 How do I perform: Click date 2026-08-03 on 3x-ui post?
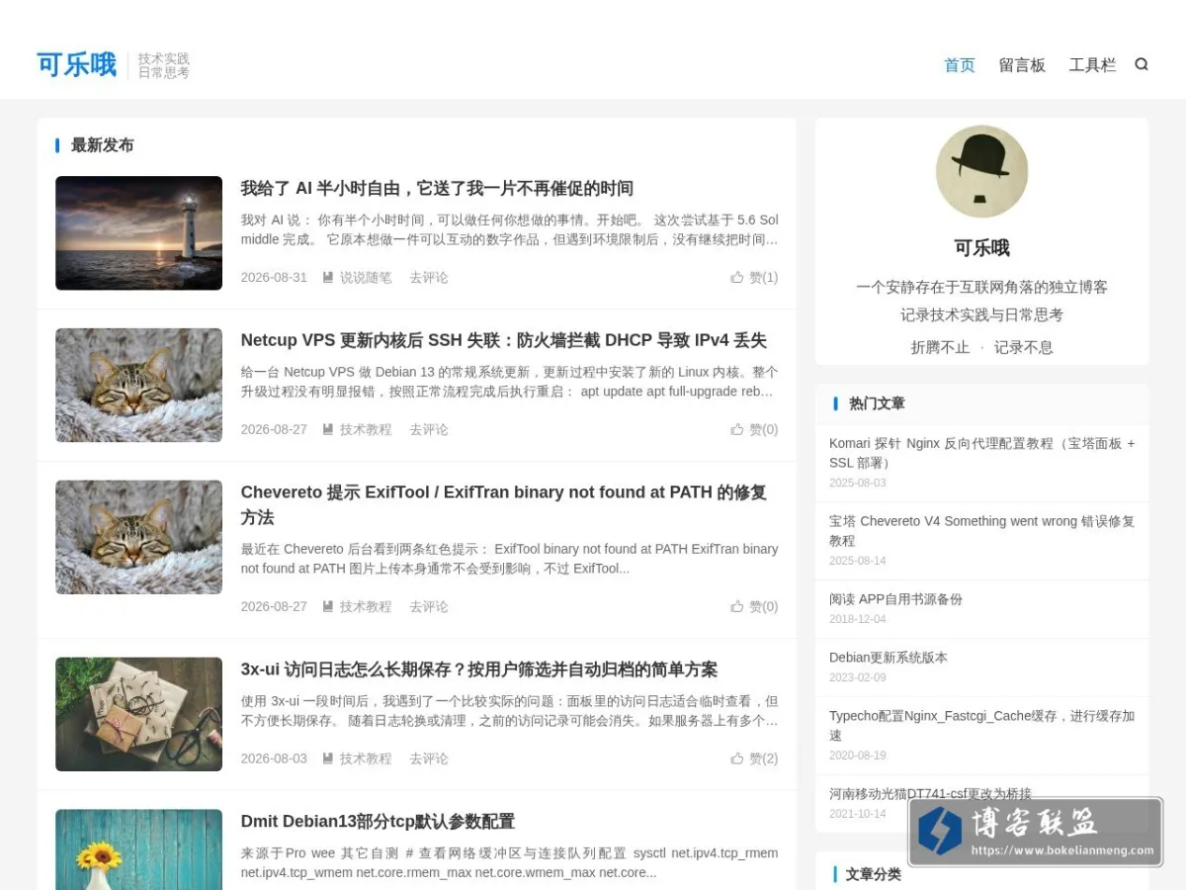click(x=274, y=759)
